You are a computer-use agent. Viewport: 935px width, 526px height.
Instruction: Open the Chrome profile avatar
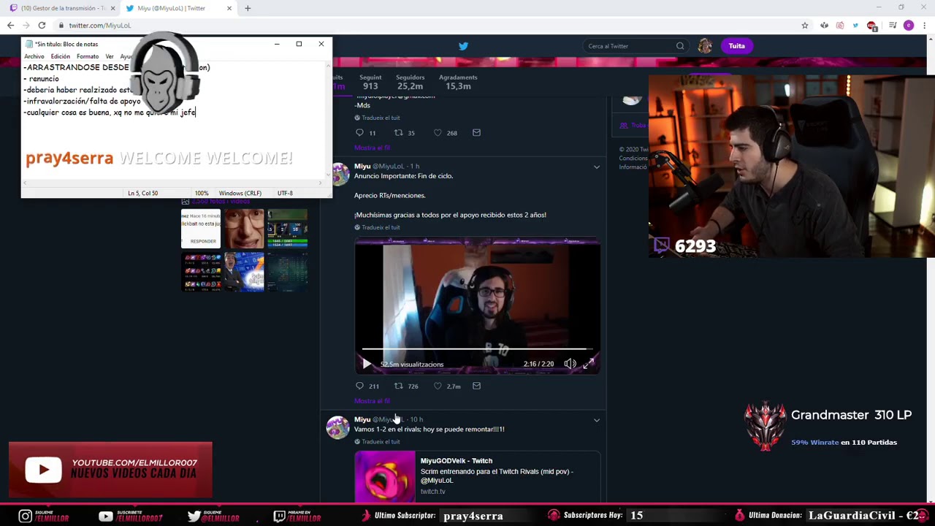click(909, 26)
